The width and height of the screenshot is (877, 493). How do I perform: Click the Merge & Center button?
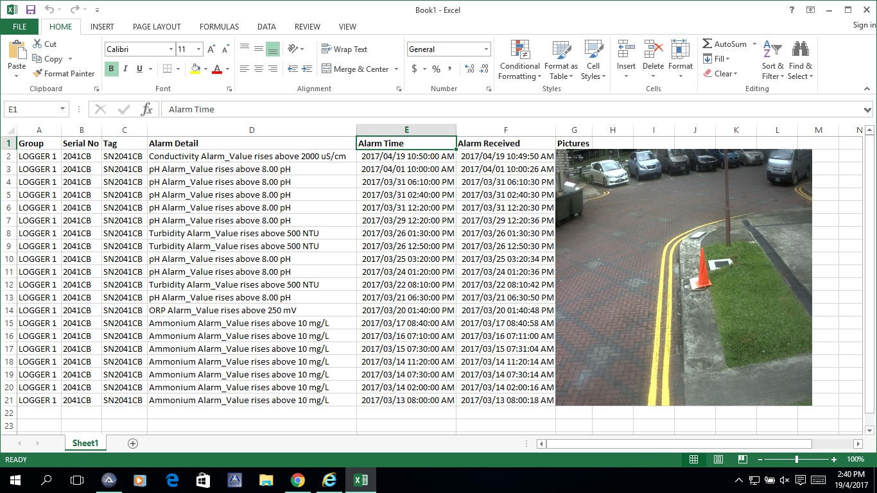(355, 69)
